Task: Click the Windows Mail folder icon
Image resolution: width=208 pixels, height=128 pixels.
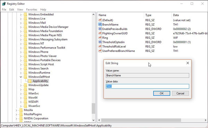Action: point(25,22)
